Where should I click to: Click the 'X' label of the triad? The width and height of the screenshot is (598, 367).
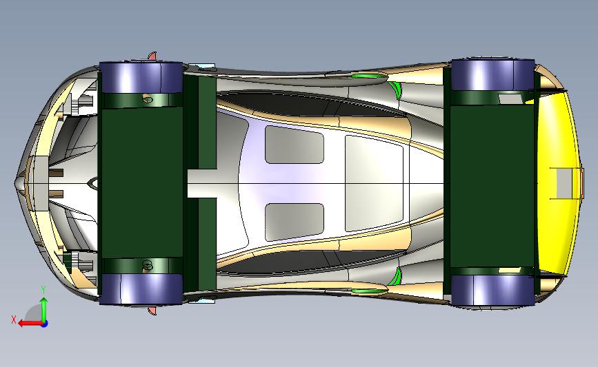(x=14, y=319)
